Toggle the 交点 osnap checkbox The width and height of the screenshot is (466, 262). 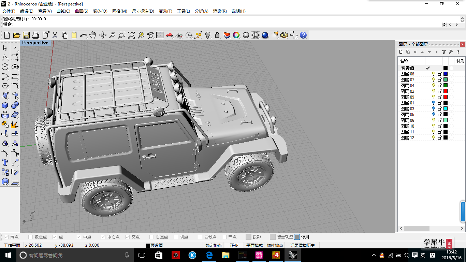[128, 237]
